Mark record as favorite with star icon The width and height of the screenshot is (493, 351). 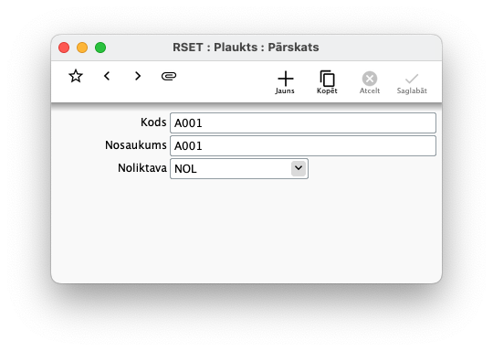click(76, 76)
